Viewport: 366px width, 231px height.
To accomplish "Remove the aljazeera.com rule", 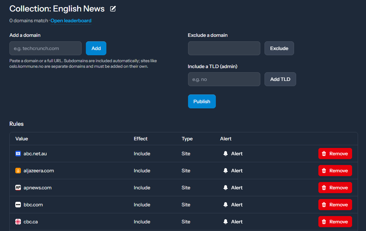I will click(x=335, y=171).
